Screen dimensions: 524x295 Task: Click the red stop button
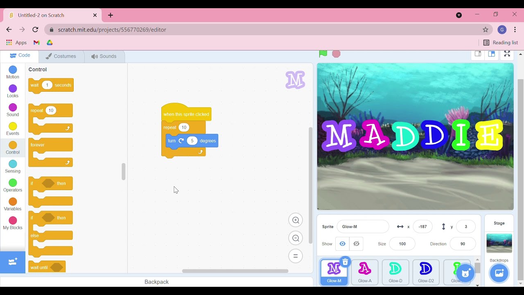(336, 54)
